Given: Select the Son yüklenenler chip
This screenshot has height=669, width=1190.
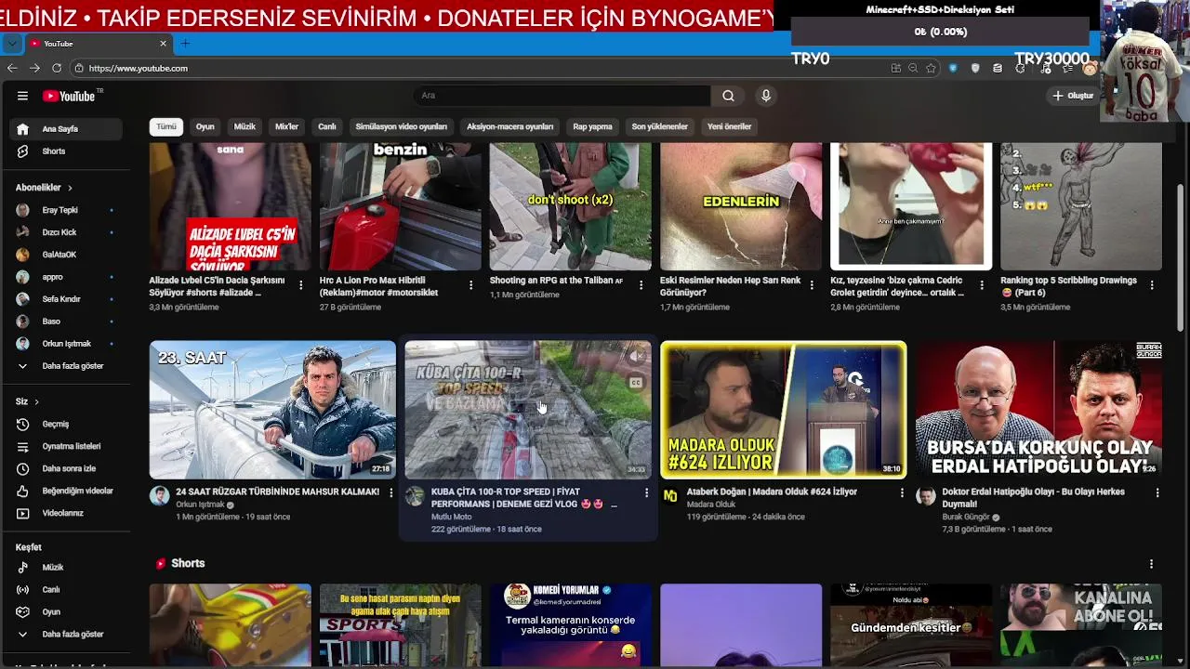Looking at the screenshot, I should [x=659, y=126].
